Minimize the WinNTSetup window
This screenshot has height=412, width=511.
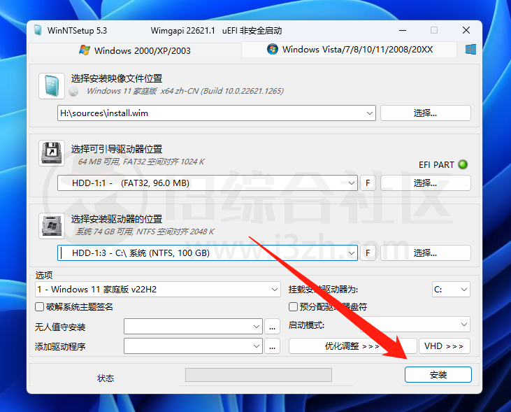[403, 30]
